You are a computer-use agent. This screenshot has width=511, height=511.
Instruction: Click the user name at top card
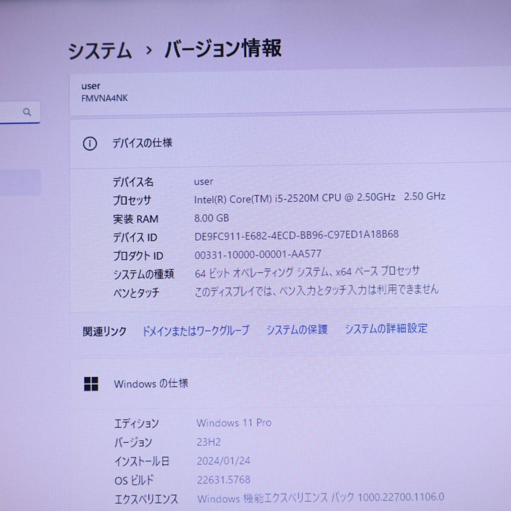[91, 86]
